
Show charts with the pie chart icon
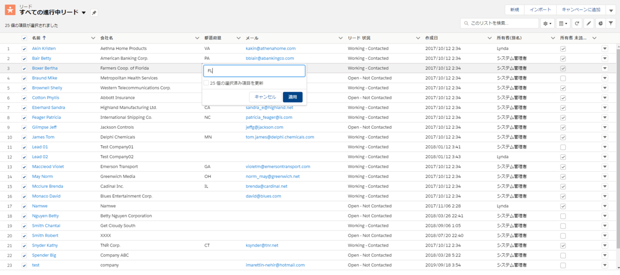(x=600, y=23)
